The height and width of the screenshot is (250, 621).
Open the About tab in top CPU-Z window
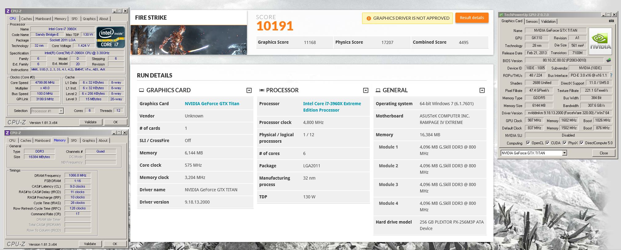pos(104,19)
